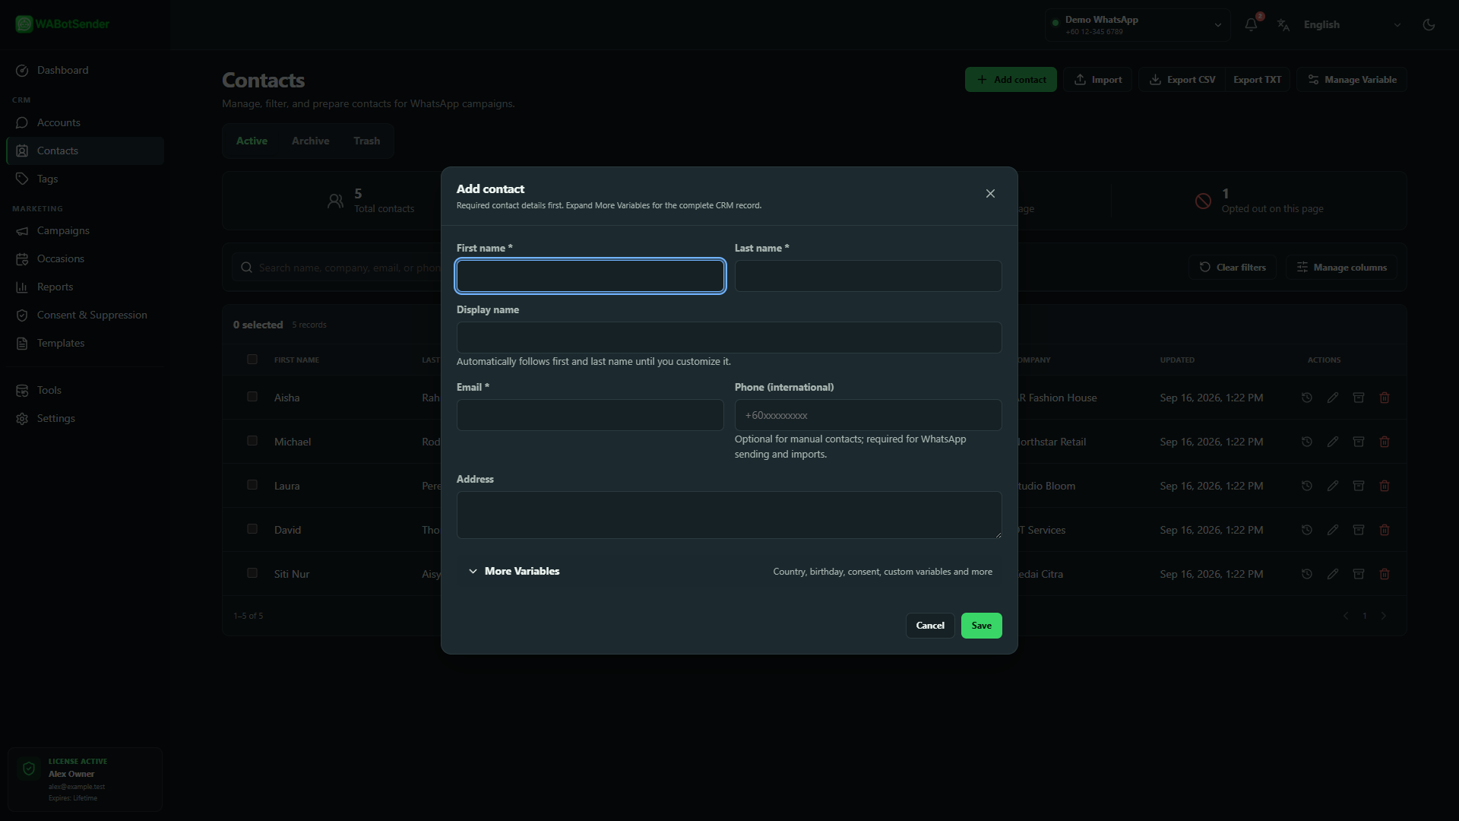
Task: View history for Laura contact
Action: click(1307, 486)
